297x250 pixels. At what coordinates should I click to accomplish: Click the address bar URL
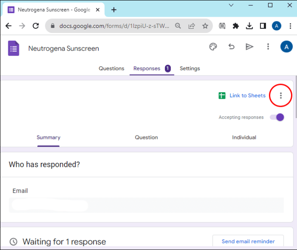pyautogui.click(x=114, y=26)
